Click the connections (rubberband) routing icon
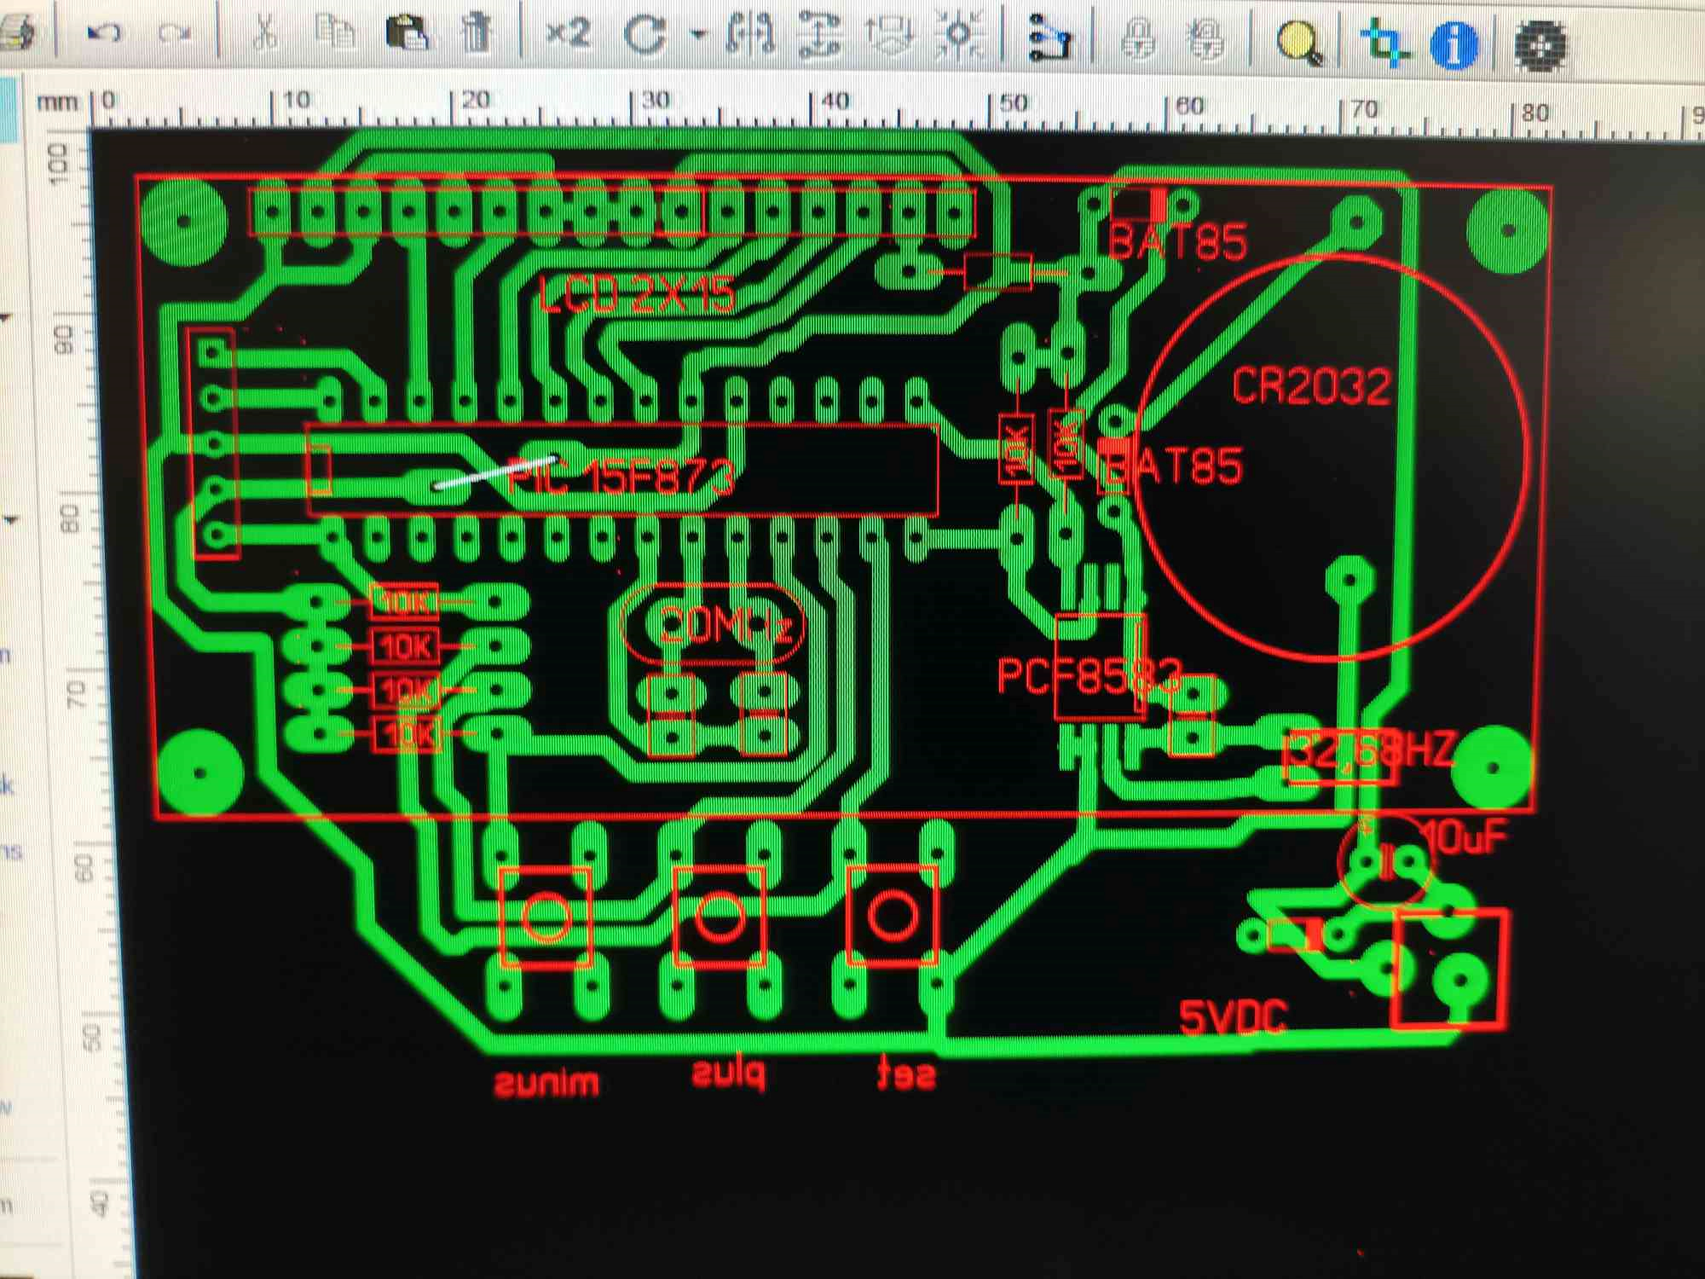The width and height of the screenshot is (1705, 1279). click(1049, 39)
